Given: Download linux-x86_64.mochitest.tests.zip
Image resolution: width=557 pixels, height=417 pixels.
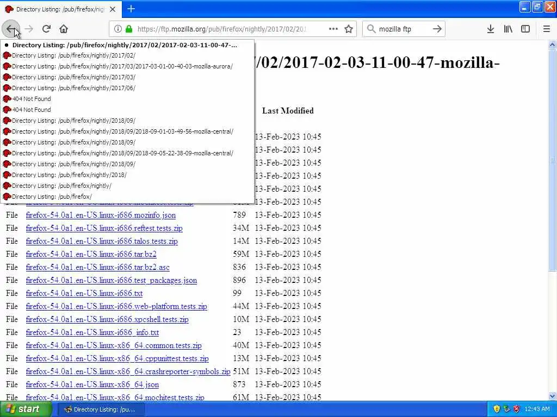Looking at the screenshot, I should pyautogui.click(x=115, y=397).
